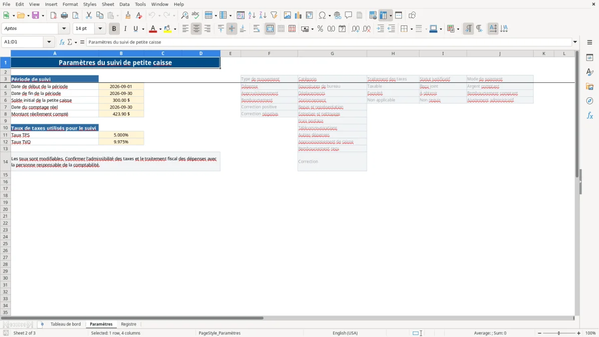Open the font name dropdown
Image resolution: width=599 pixels, height=337 pixels.
pos(64,29)
